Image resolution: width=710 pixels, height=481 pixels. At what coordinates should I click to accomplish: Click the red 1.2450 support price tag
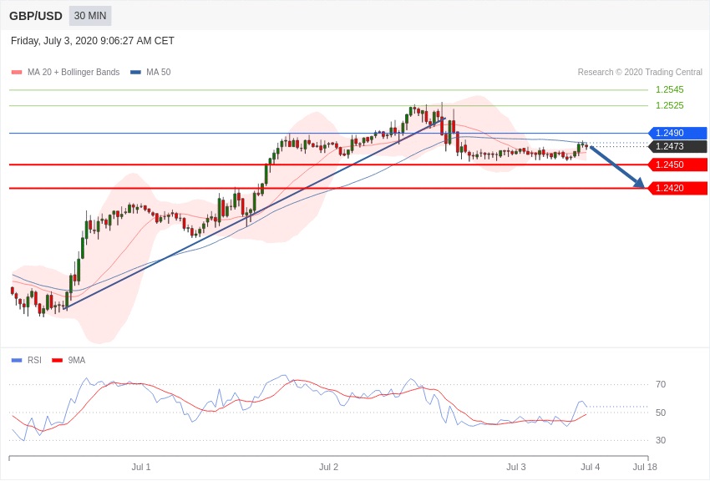point(677,165)
